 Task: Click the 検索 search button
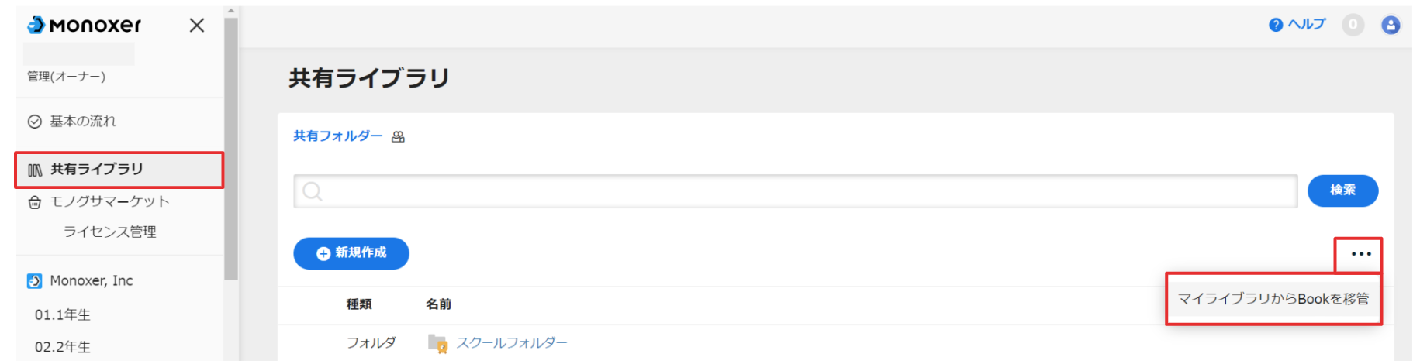(x=1343, y=191)
